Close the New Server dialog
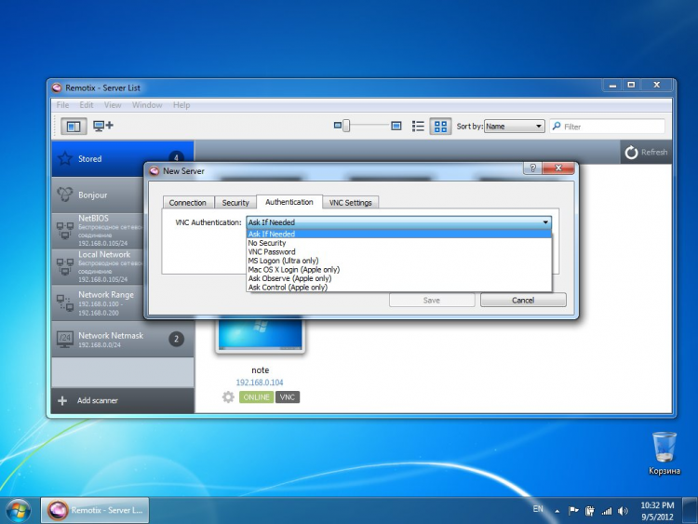This screenshot has height=524, width=698. coord(558,168)
